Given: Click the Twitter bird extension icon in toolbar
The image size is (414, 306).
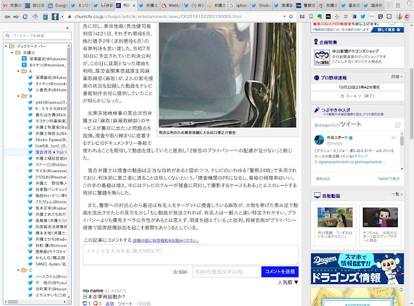Looking at the screenshot, I should pos(363,17).
